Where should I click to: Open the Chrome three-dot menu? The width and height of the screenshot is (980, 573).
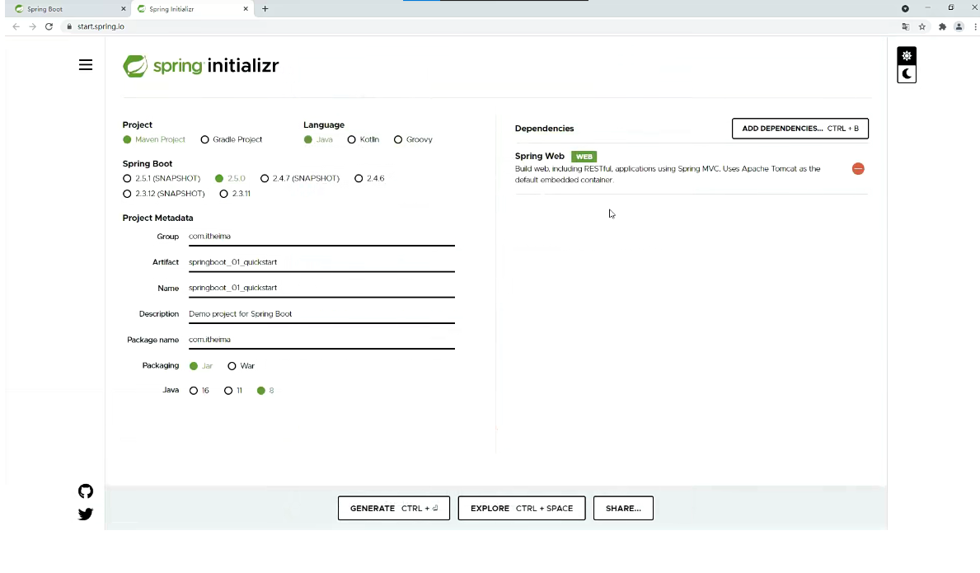(x=975, y=26)
